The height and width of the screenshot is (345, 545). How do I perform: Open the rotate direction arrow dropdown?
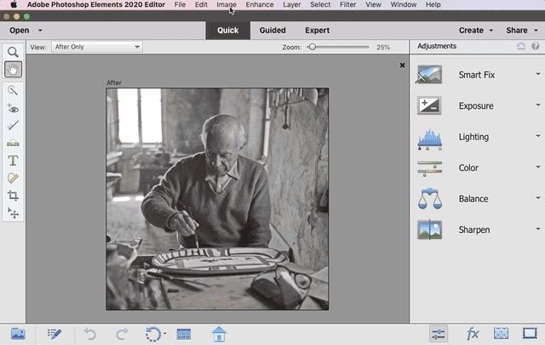(164, 334)
